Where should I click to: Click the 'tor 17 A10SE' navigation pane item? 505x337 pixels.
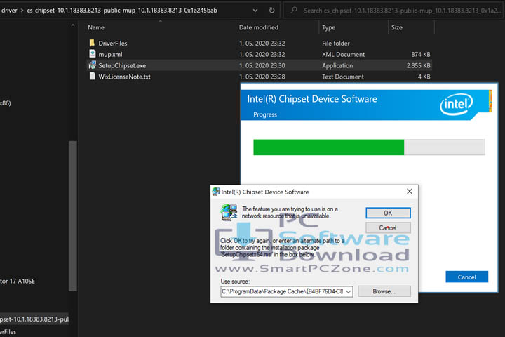click(18, 282)
